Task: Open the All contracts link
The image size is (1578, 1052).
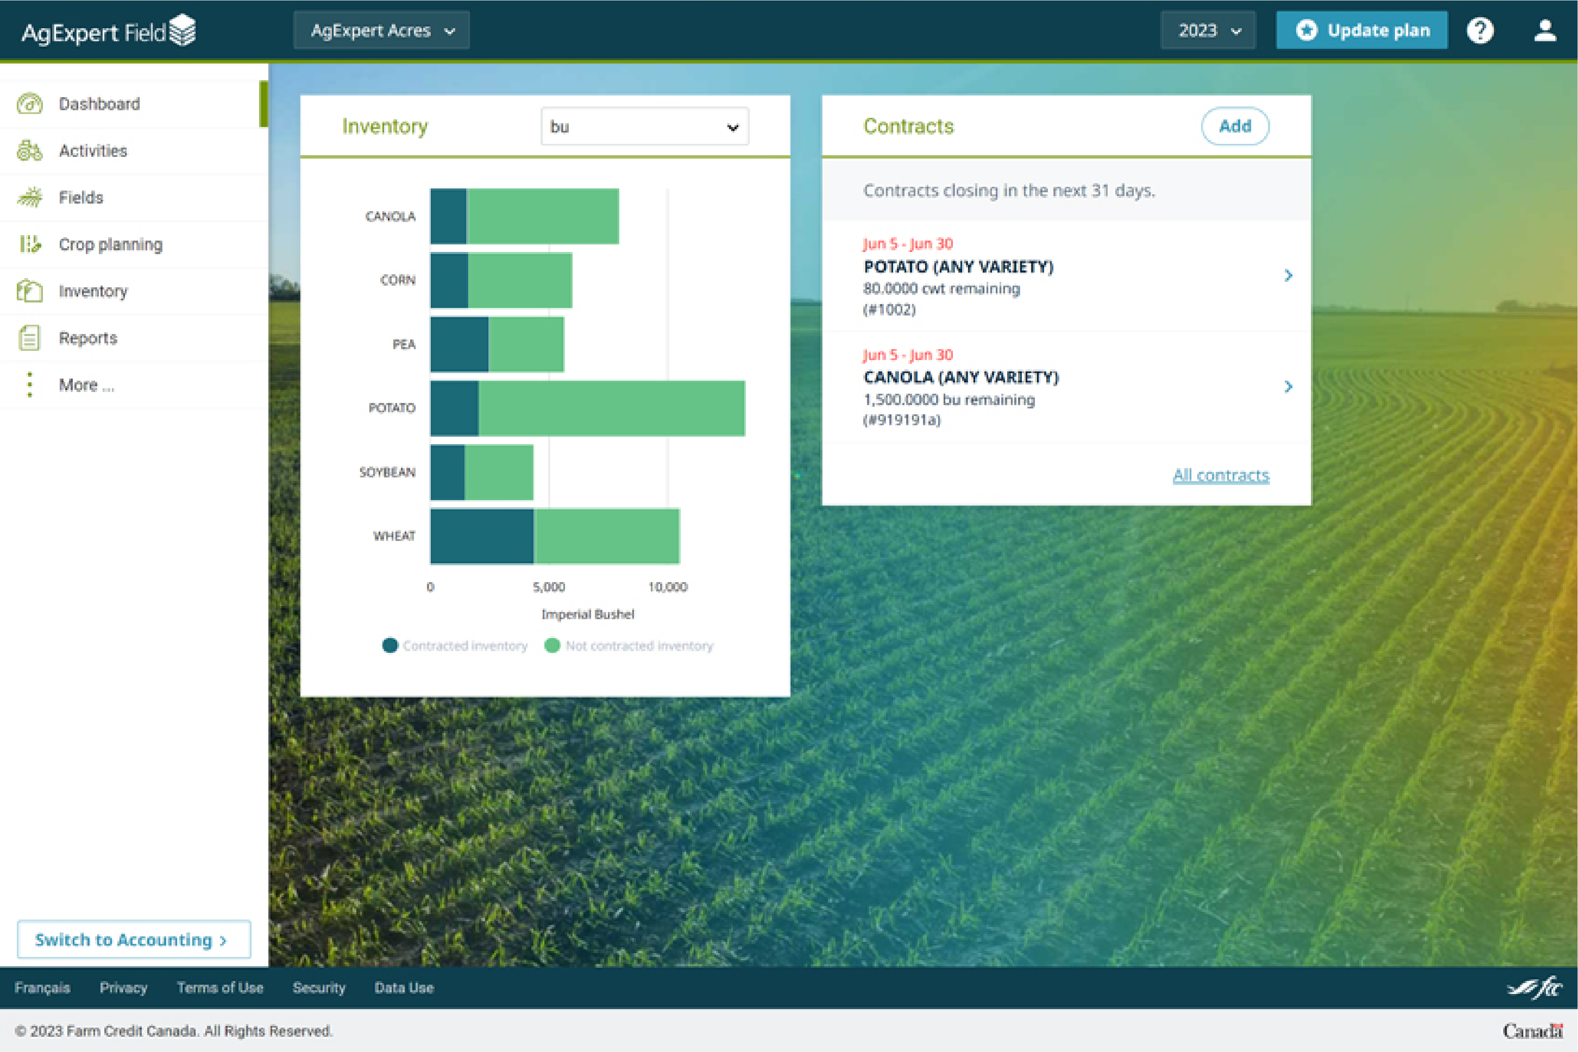Action: pyautogui.click(x=1220, y=475)
